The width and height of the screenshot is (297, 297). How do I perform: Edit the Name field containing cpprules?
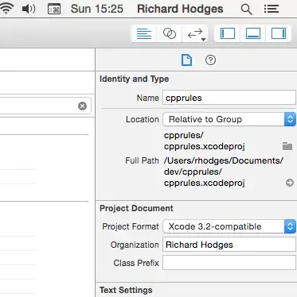pyautogui.click(x=229, y=98)
